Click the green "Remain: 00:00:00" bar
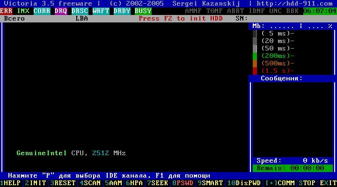The image size is (337, 187). click(293, 168)
